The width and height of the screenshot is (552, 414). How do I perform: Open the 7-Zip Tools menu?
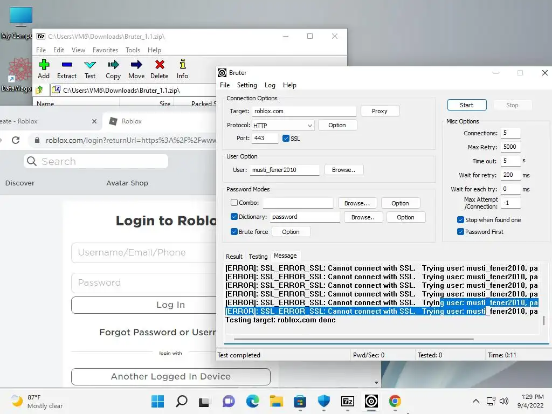point(133,50)
